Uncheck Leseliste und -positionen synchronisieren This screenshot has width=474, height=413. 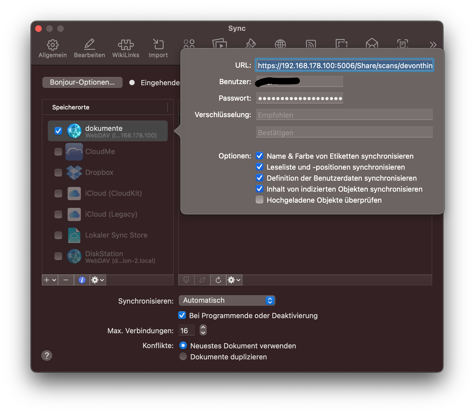tap(260, 167)
